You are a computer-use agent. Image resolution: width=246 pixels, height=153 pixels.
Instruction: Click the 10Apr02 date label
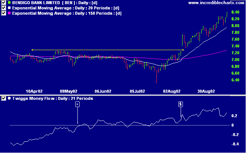[34, 91]
